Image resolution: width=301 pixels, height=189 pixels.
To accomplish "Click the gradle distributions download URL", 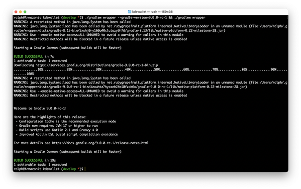I will (97, 65).
